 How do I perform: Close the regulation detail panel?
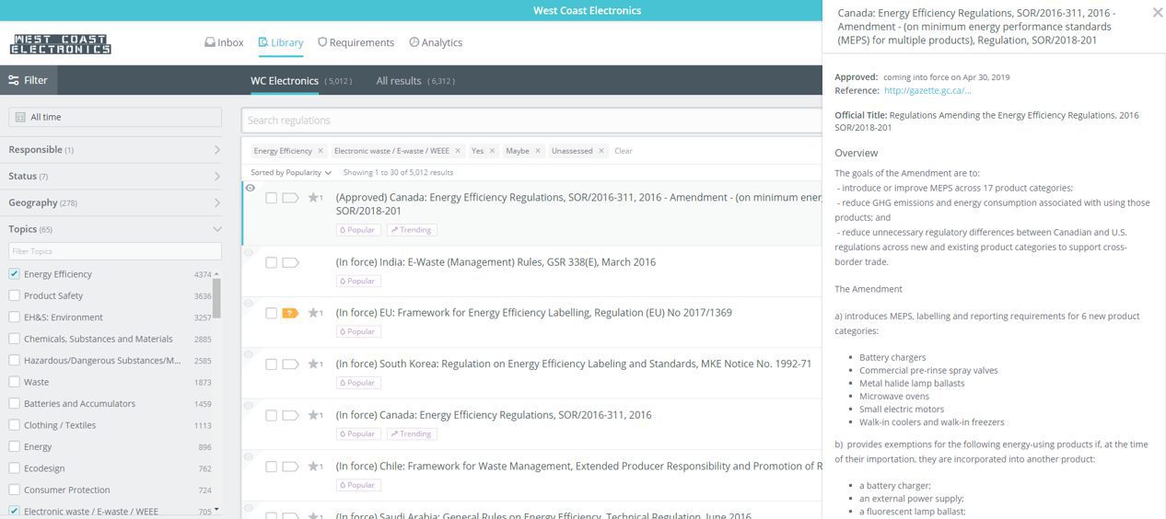[x=1157, y=13]
